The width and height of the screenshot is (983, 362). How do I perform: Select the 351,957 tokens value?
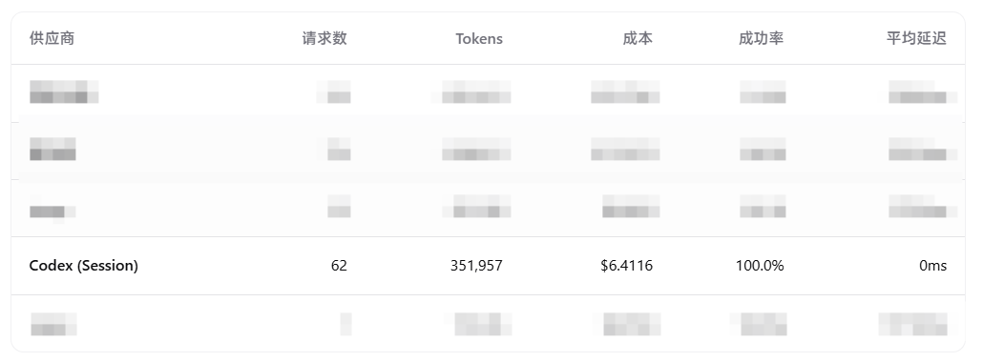click(x=476, y=266)
